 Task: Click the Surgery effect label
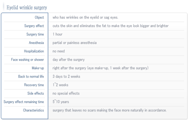[x=34, y=26]
